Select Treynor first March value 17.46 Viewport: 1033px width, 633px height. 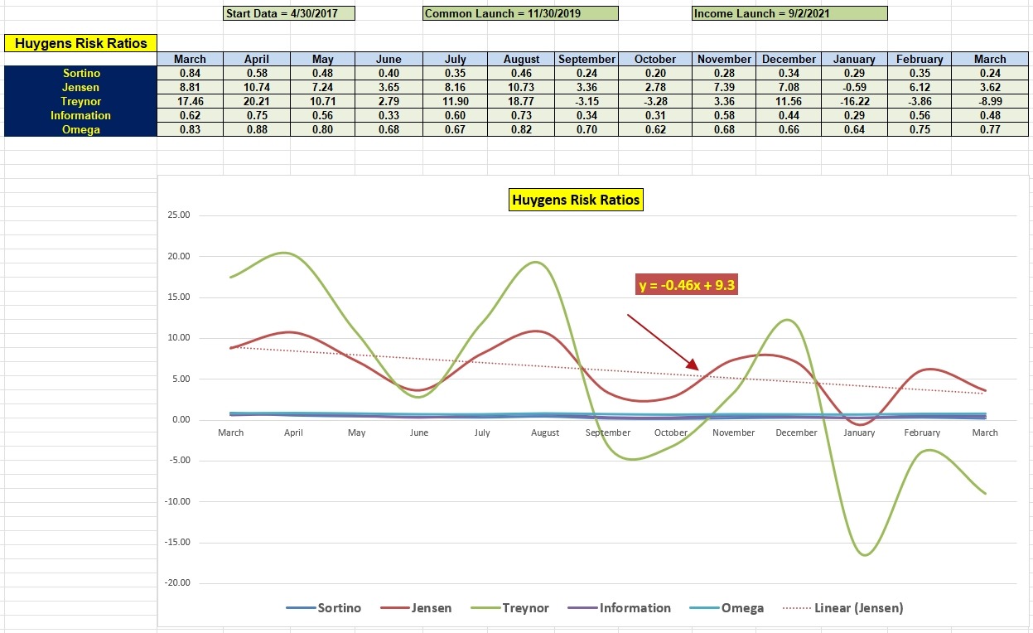point(191,101)
